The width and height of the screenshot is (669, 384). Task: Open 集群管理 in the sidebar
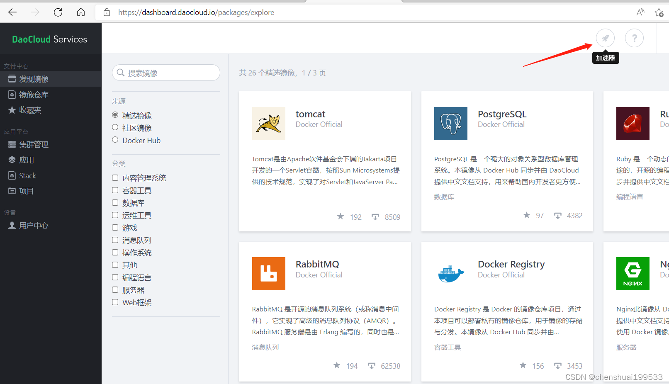click(x=51, y=144)
